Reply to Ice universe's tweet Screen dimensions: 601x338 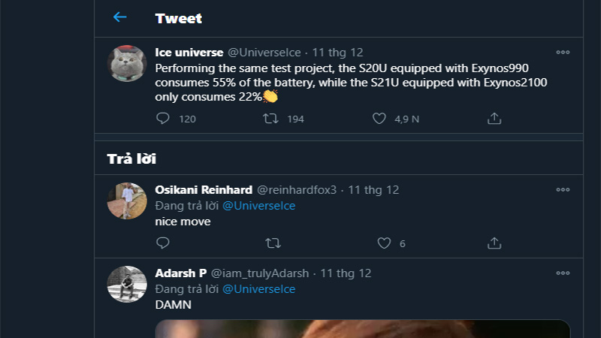click(163, 119)
